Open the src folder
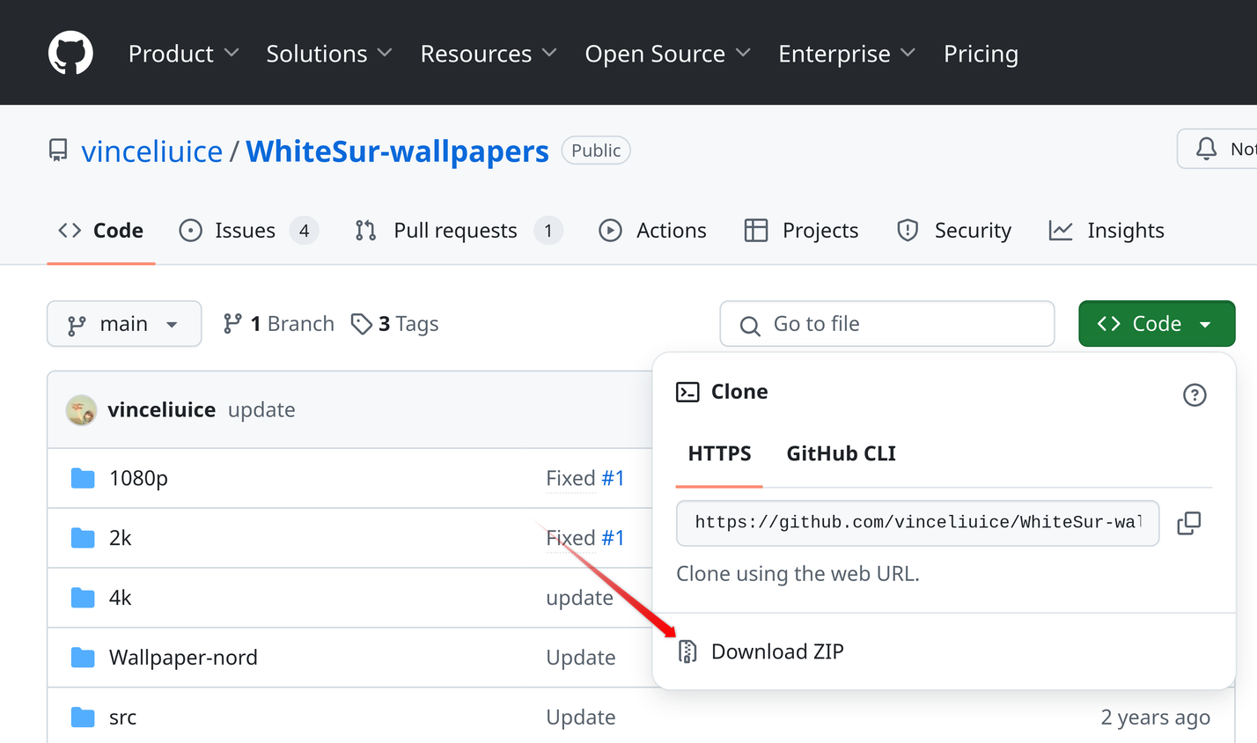 (122, 717)
